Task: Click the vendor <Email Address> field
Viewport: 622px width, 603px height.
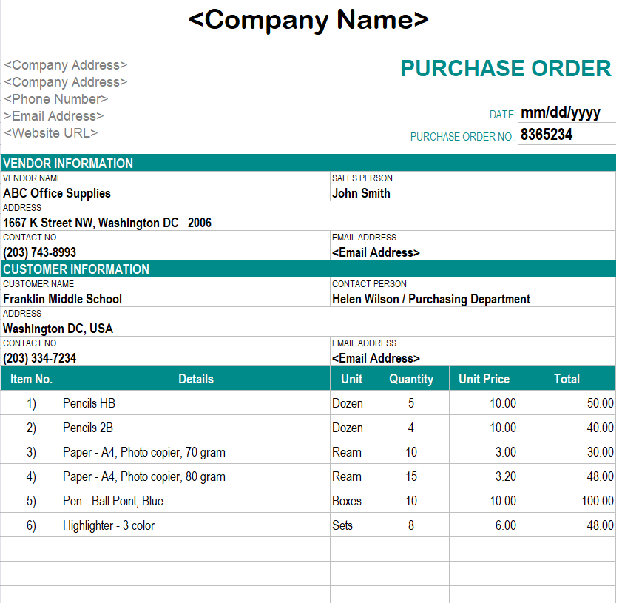Action: tap(376, 252)
